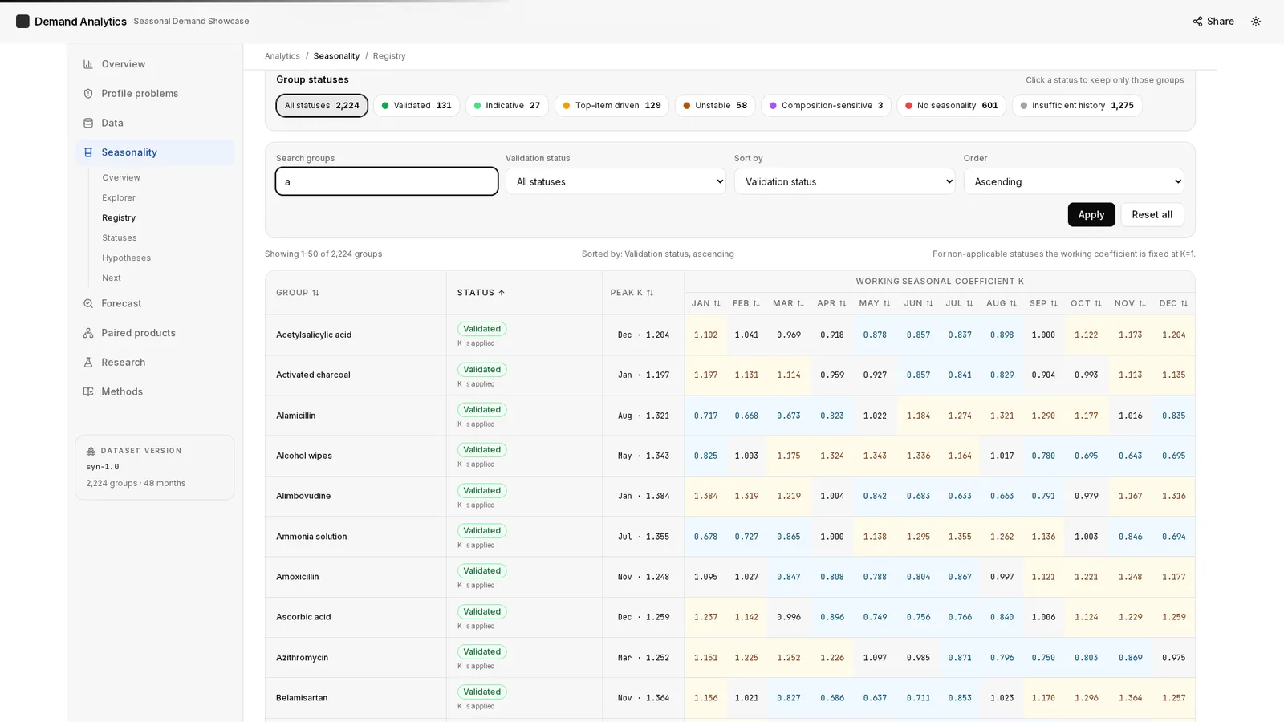Screen dimensions: 1284x722
Task: Sort by SEP coefficient column
Action: (1043, 303)
